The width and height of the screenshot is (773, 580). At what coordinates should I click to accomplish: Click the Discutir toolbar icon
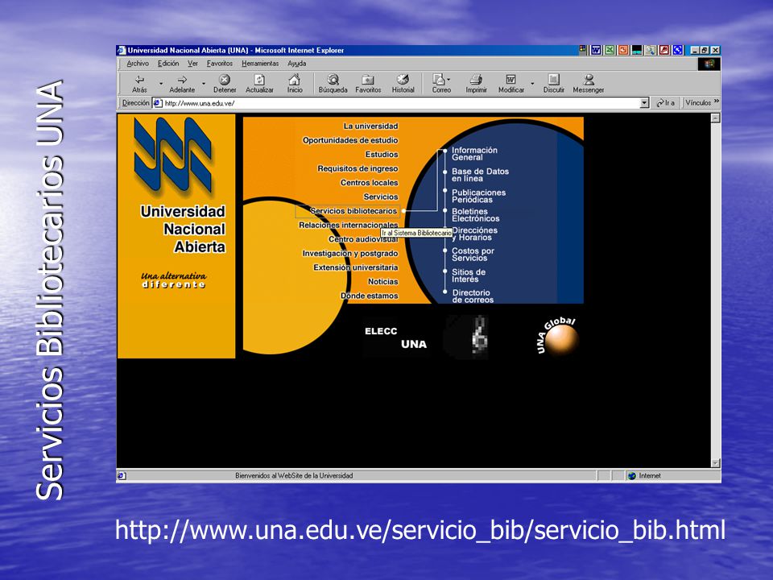554,80
